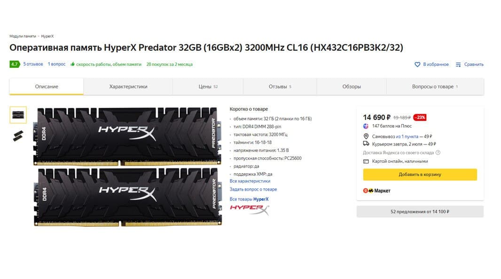Open the Отзывы tab
This screenshot has width=501, height=279.
tap(280, 87)
